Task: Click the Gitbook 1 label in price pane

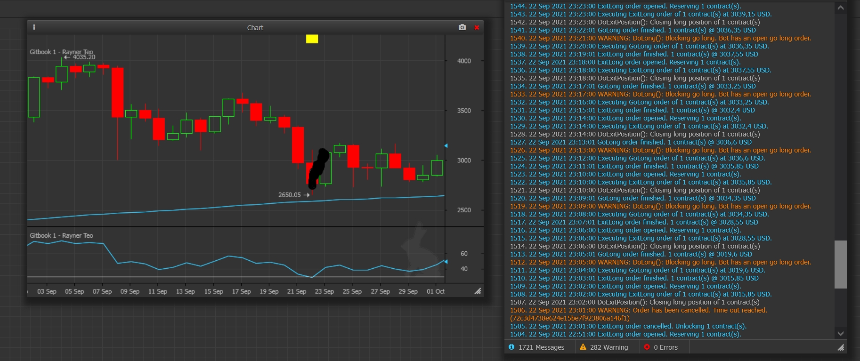Action: (x=61, y=52)
